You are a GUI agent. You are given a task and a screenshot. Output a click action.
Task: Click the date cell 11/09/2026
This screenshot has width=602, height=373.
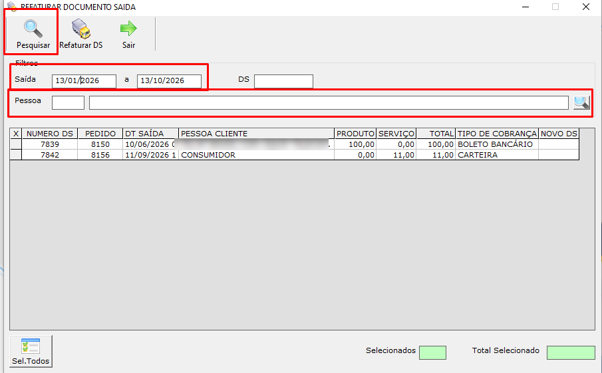(150, 155)
